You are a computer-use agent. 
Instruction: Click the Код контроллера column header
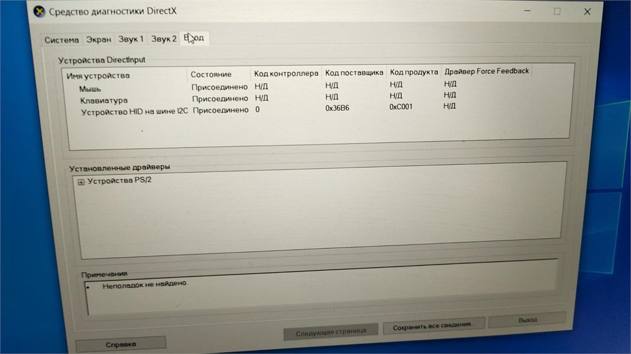pyautogui.click(x=286, y=73)
